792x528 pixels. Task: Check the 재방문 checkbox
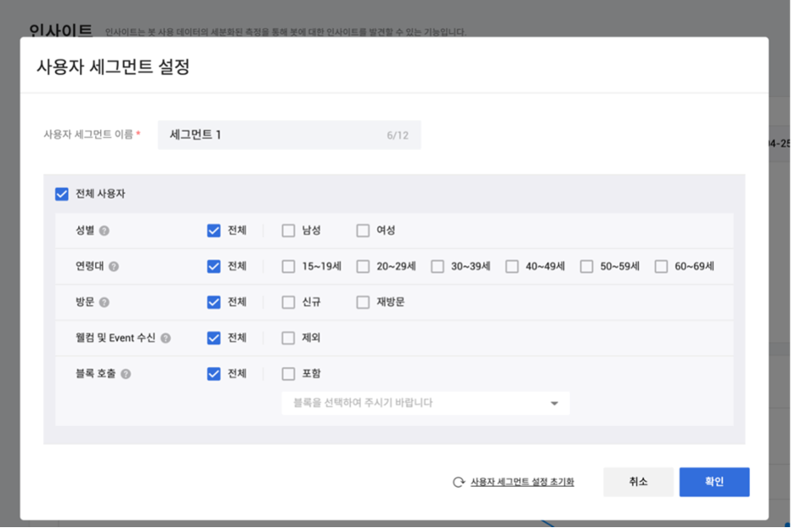click(x=363, y=302)
